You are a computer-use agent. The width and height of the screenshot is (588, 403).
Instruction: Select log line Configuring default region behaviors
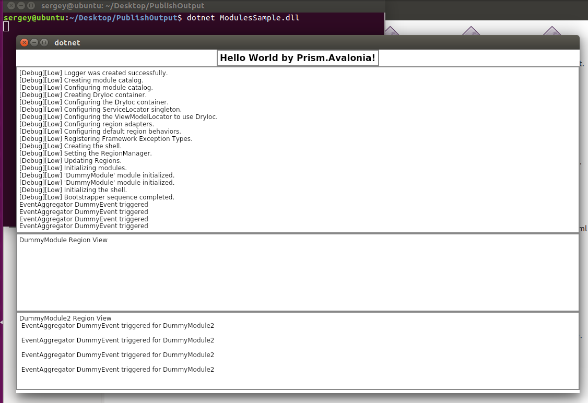(100, 131)
